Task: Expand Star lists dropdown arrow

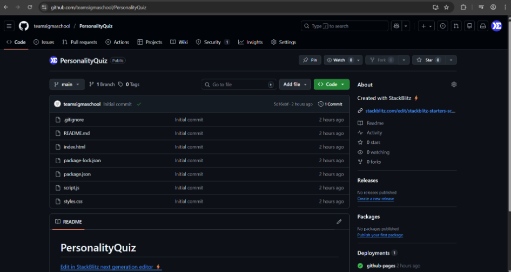Action: point(451,60)
